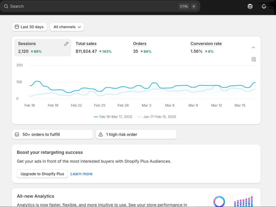Click the Feb 28 axis label

(x=123, y=105)
